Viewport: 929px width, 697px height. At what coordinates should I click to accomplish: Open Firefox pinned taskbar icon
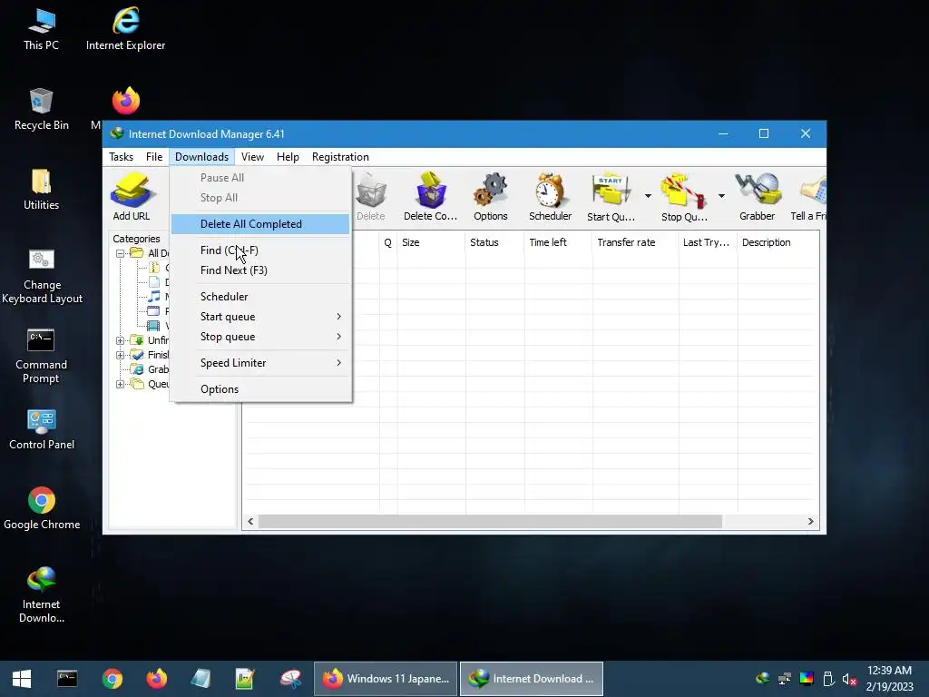[x=156, y=679]
